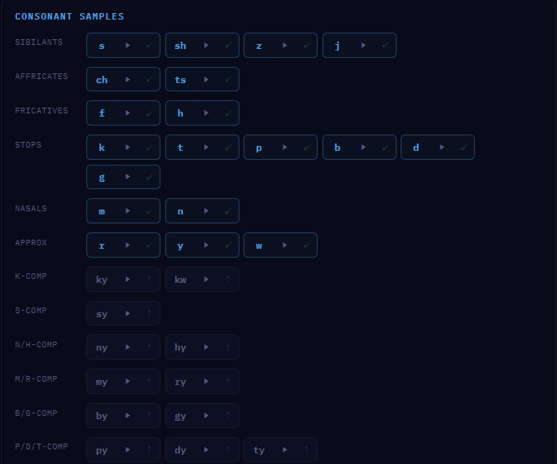
Task: Toggle the checkmark on the 'sh' sample
Action: click(x=228, y=45)
